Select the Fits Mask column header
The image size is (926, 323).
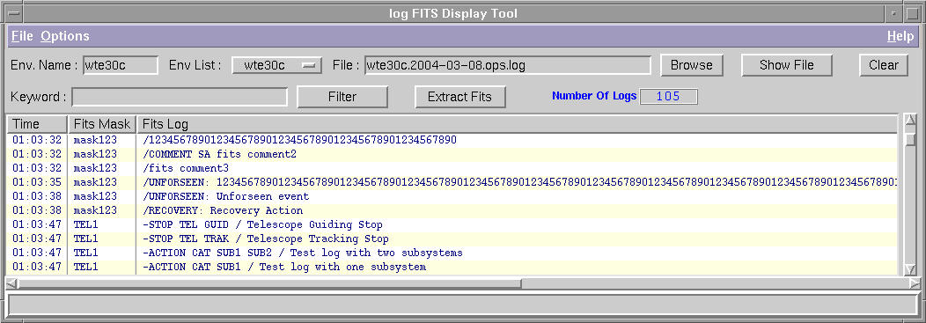click(102, 124)
